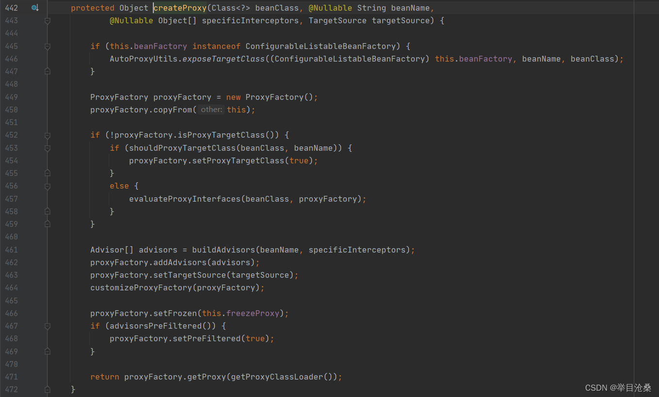Click 'specificInterceptors' parameter on line 443
Image resolution: width=659 pixels, height=397 pixels.
click(250, 20)
